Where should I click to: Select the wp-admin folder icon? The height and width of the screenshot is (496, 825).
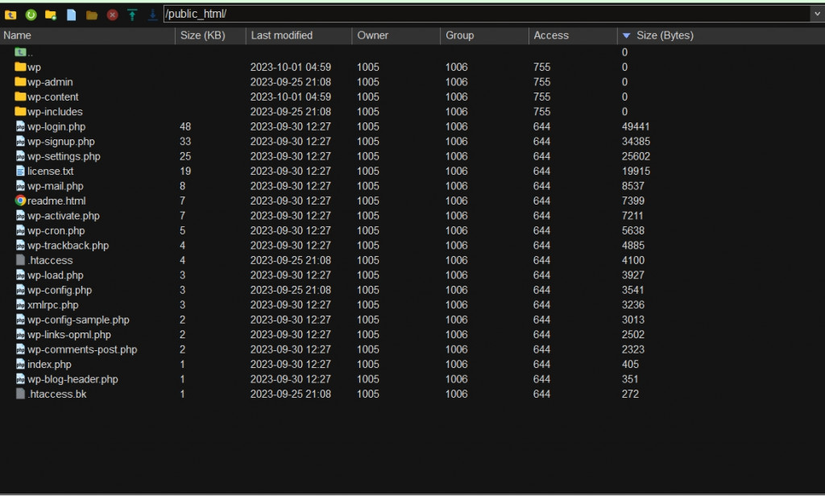[20, 81]
